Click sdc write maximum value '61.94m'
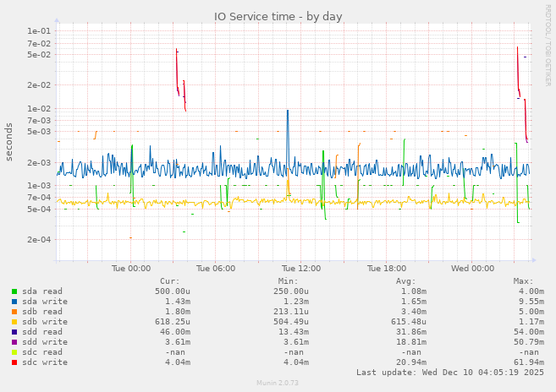Screen dimensions: 556x392 coord(529,362)
